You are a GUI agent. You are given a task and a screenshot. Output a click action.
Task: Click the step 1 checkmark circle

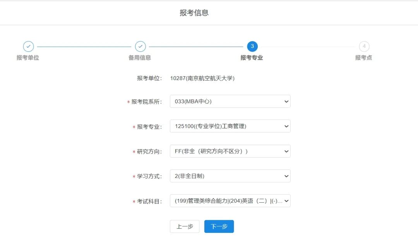point(28,46)
